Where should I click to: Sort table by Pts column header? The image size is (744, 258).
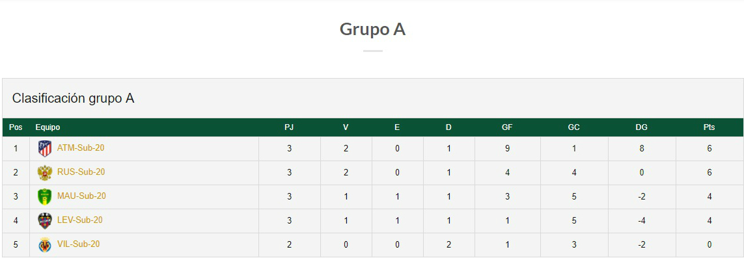[710, 127]
